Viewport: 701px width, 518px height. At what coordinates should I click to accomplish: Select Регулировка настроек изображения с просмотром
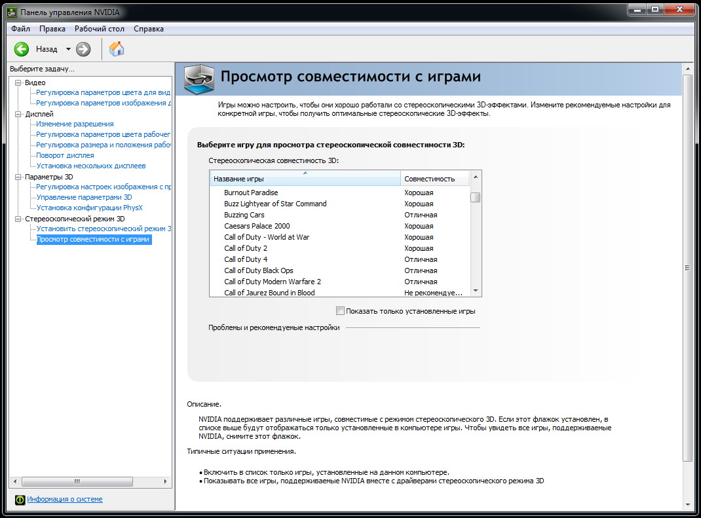coord(104,187)
